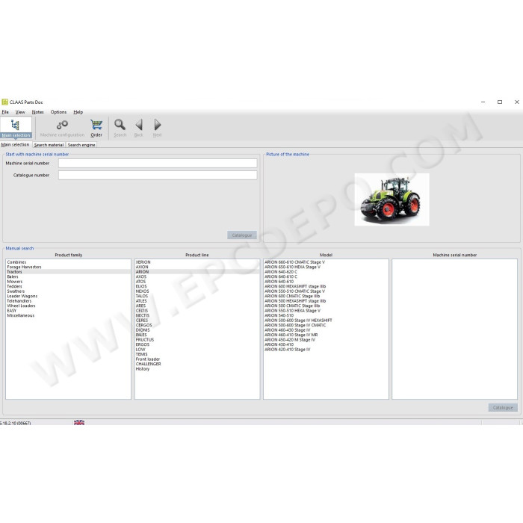Open the View menu
This screenshot has height=523, width=523.
pos(20,112)
